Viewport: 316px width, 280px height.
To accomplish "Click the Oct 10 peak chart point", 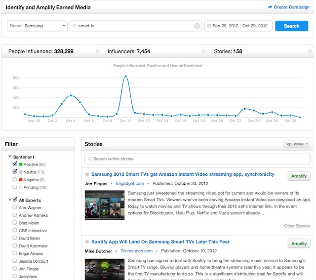I will [x=126, y=76].
